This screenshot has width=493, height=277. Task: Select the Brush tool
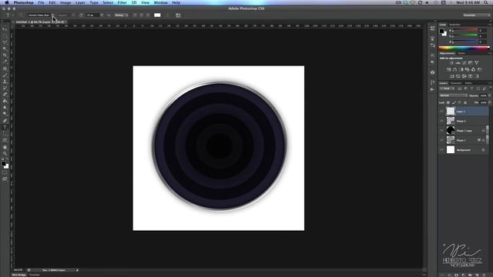click(5, 75)
